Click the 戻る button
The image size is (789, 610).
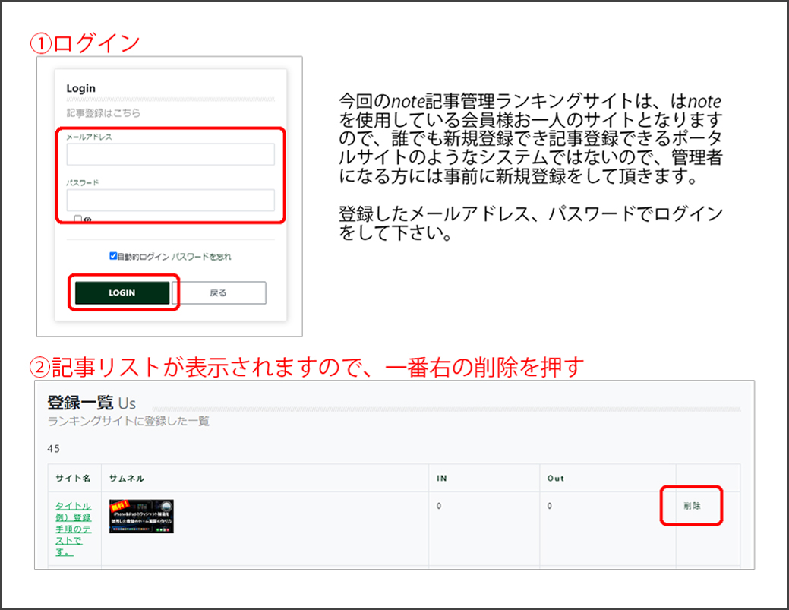(x=219, y=293)
